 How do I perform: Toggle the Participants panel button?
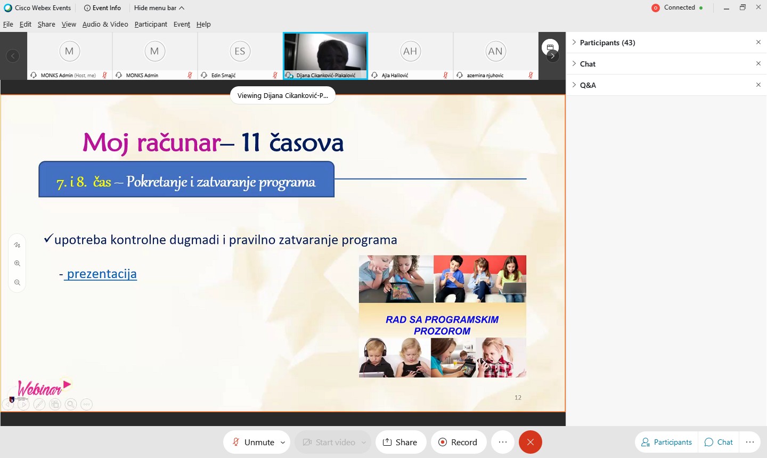(x=666, y=442)
